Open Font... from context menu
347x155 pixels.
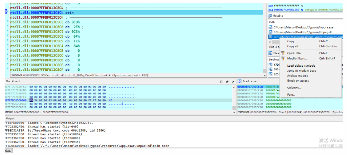(291, 95)
